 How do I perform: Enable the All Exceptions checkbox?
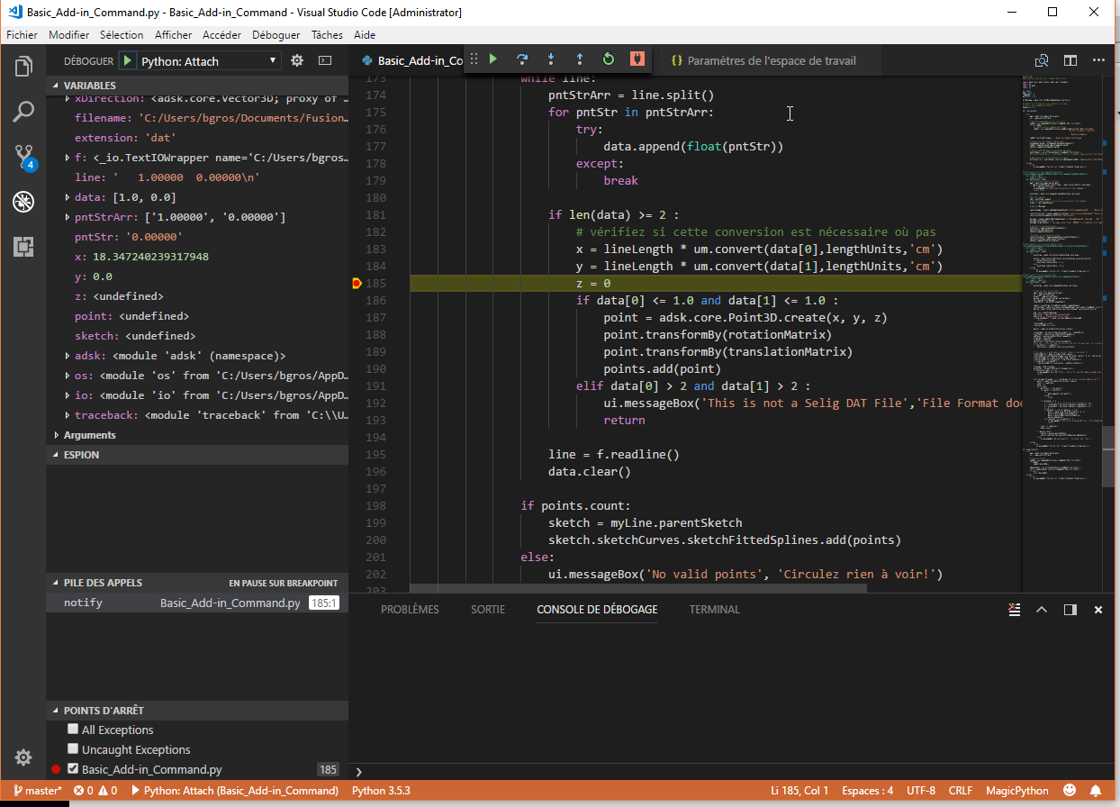click(73, 730)
